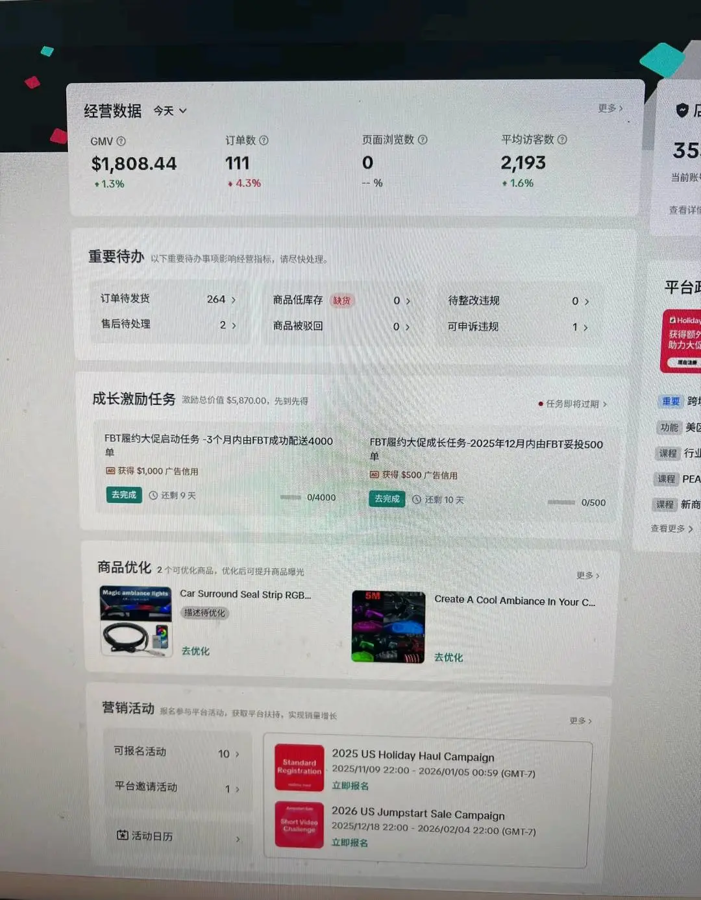Click the Short Video Challenge badge
The height and width of the screenshot is (900, 701).
coord(299,825)
